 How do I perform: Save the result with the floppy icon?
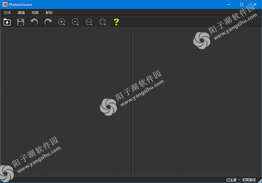[20, 22]
